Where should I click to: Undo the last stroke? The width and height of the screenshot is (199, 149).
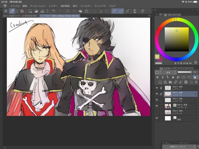[x=54, y=11]
